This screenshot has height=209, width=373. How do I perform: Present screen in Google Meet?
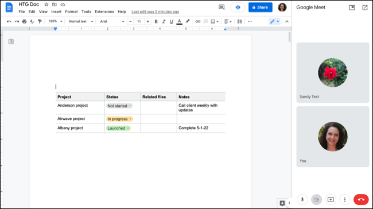coord(331,199)
